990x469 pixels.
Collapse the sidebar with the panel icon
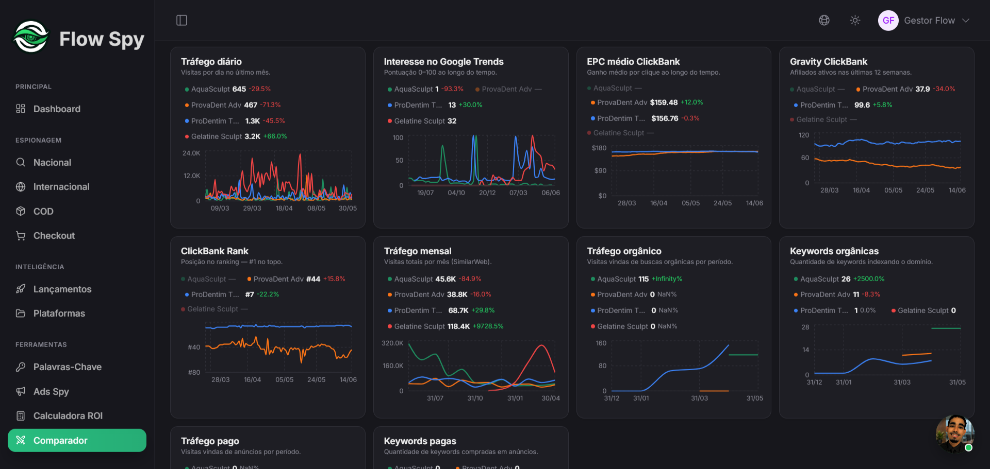(x=181, y=21)
